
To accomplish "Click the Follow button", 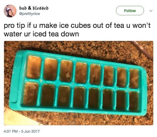I will [x=130, y=10].
